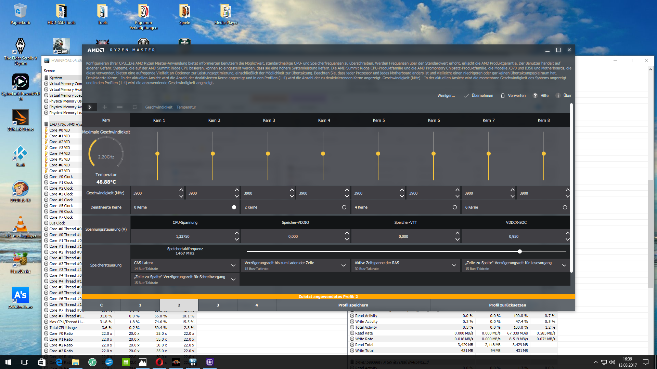Viewport: 657px width, 369px height.
Task: Click the Verwerfen trash icon
Action: [x=503, y=96]
